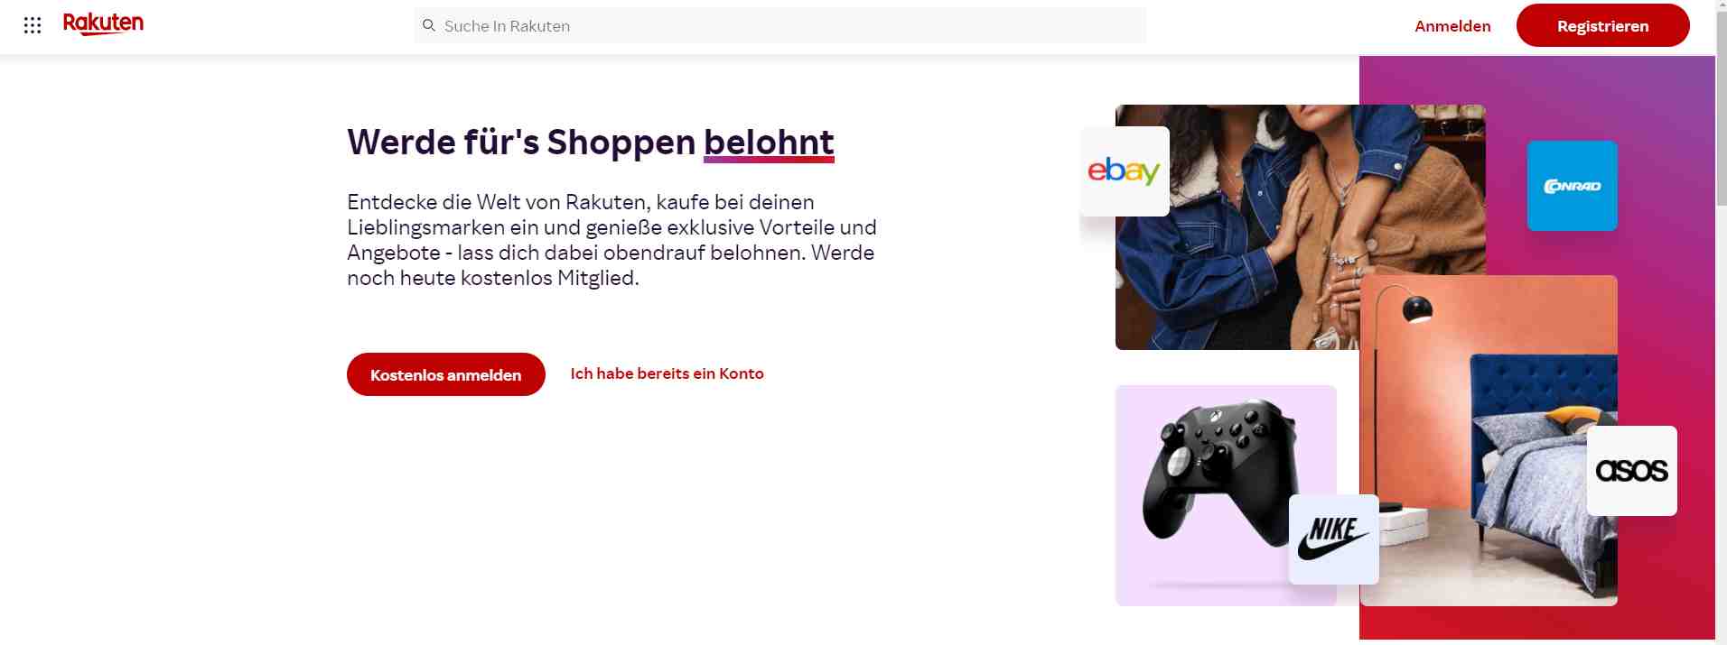This screenshot has width=1727, height=645.
Task: Select the Conrad brand logo tile
Action: coord(1572,186)
